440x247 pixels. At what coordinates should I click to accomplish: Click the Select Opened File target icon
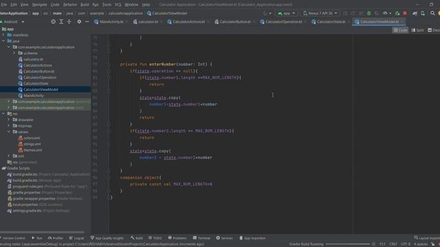[x=53, y=21]
